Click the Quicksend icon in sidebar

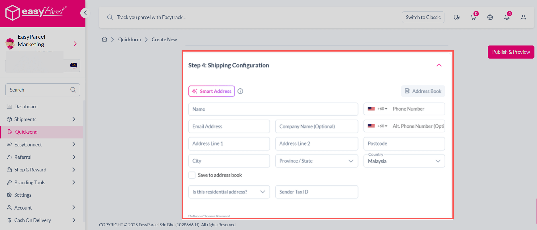click(x=10, y=132)
